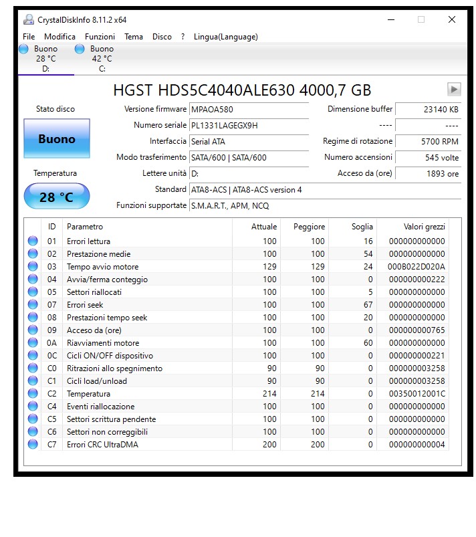
Task: Open the Funzioni menu
Action: [x=100, y=37]
